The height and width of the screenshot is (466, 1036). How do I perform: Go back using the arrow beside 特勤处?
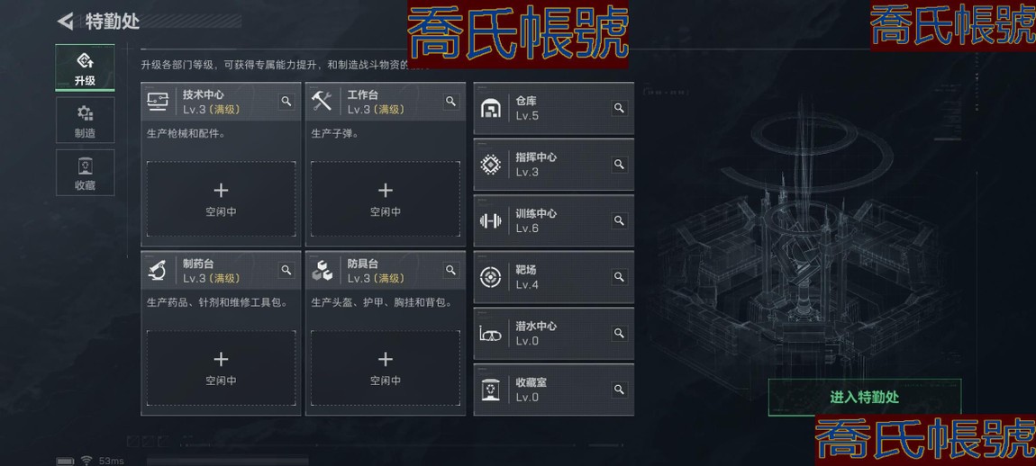(66, 21)
